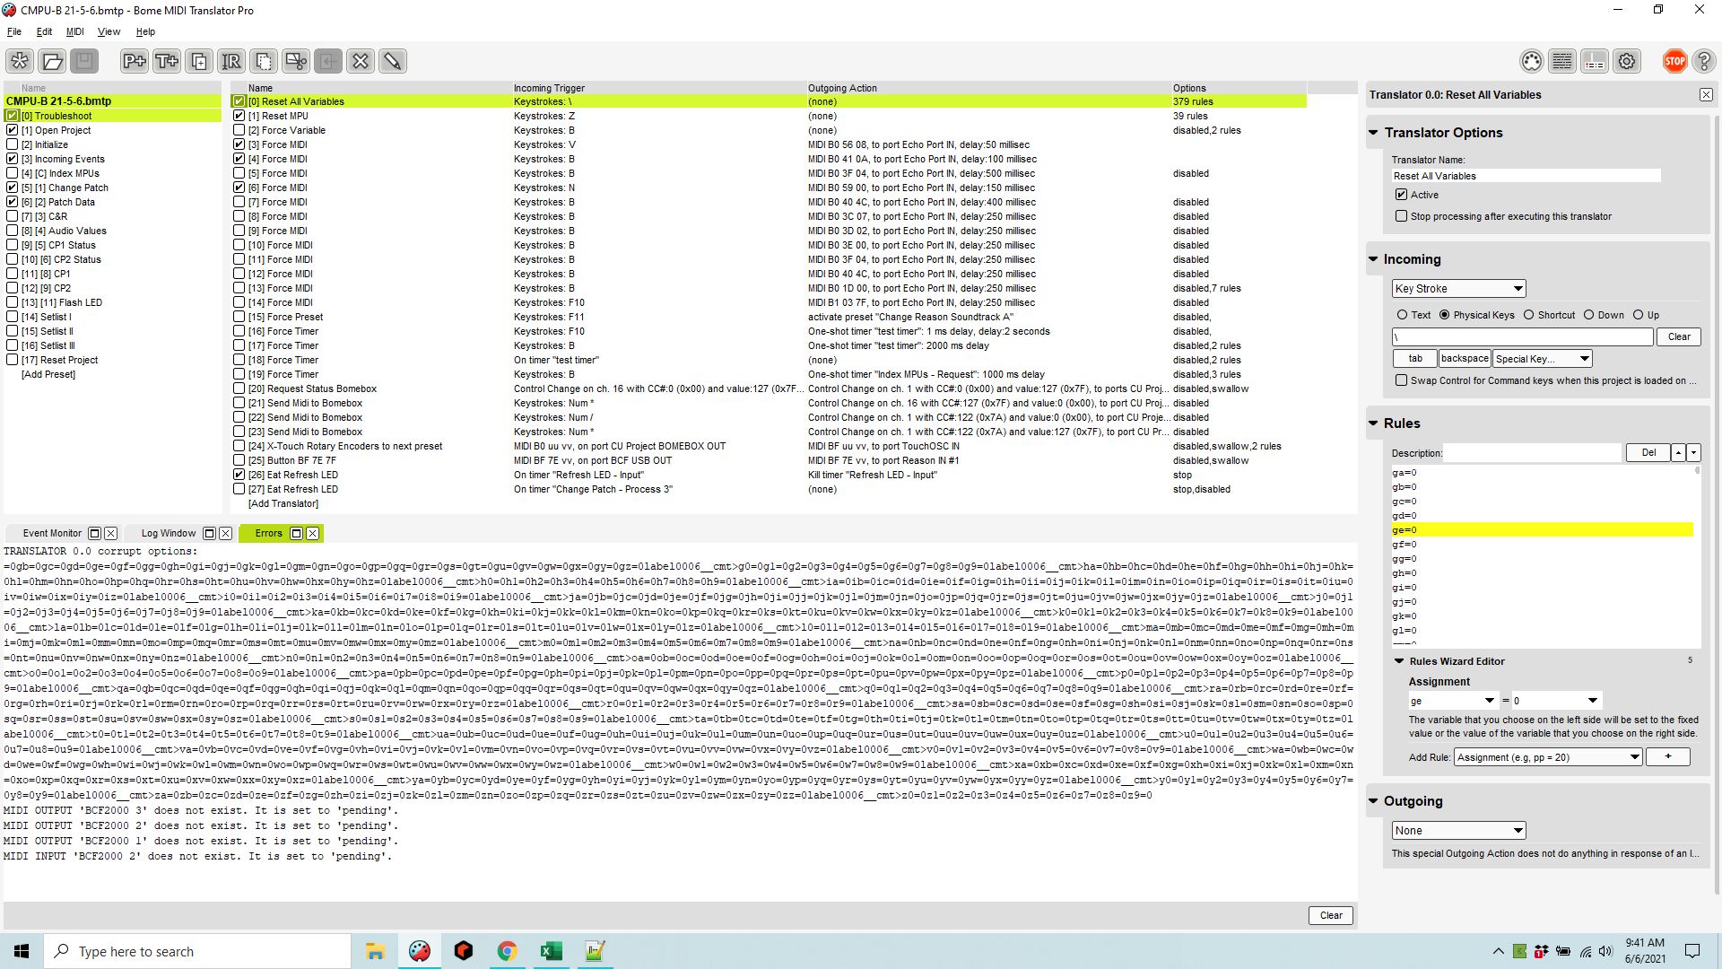This screenshot has width=1722, height=969.
Task: Click Clear button in errors panel
Action: pyautogui.click(x=1331, y=914)
